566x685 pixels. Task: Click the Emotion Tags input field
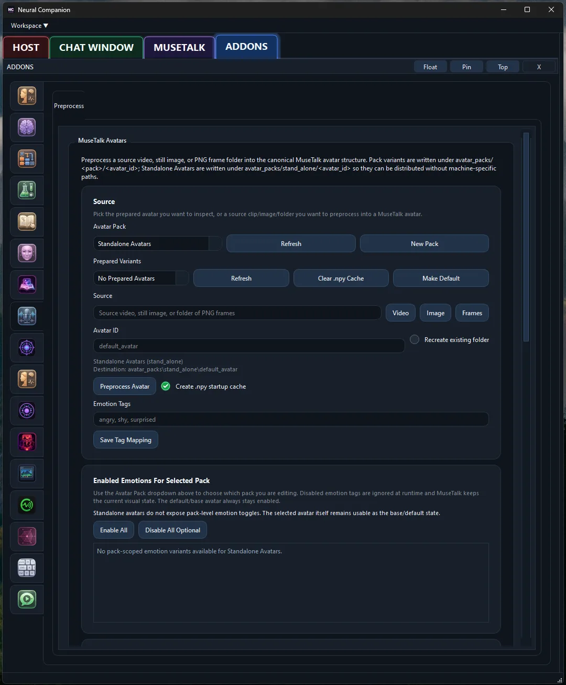pyautogui.click(x=291, y=419)
